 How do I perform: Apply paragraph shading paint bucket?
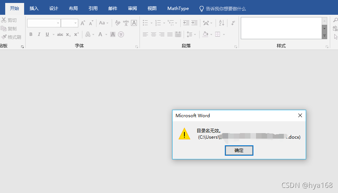point(206,34)
